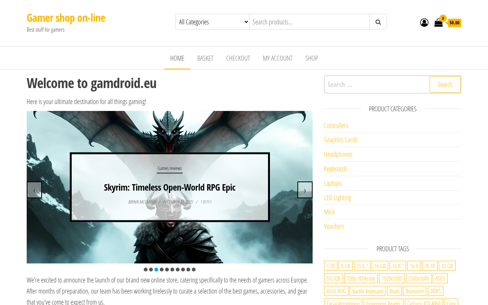
Task: Click the Search products input field
Action: [x=310, y=22]
